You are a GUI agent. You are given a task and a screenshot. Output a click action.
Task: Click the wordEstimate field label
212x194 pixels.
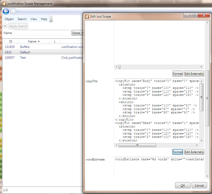point(95,159)
